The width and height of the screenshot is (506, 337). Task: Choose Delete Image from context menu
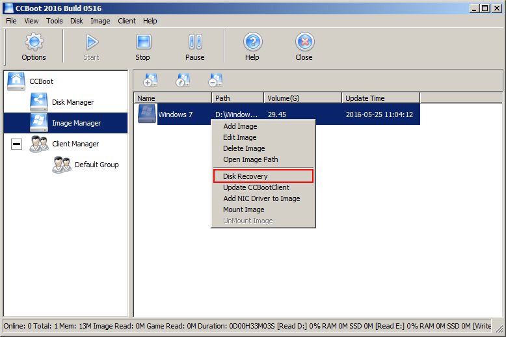263,148
